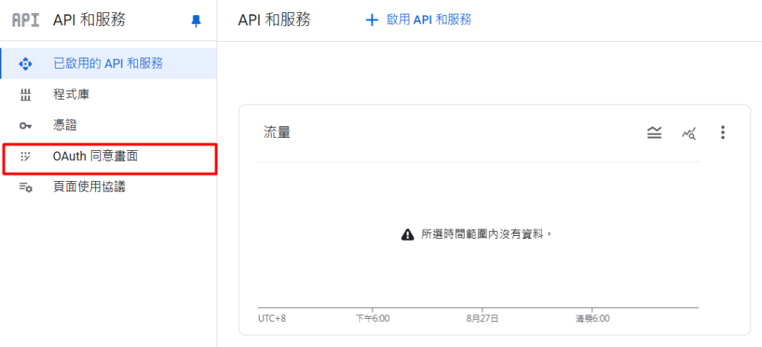The height and width of the screenshot is (347, 762).
Task: Unpin the API 和服務 sidebar pin icon
Action: (x=196, y=21)
